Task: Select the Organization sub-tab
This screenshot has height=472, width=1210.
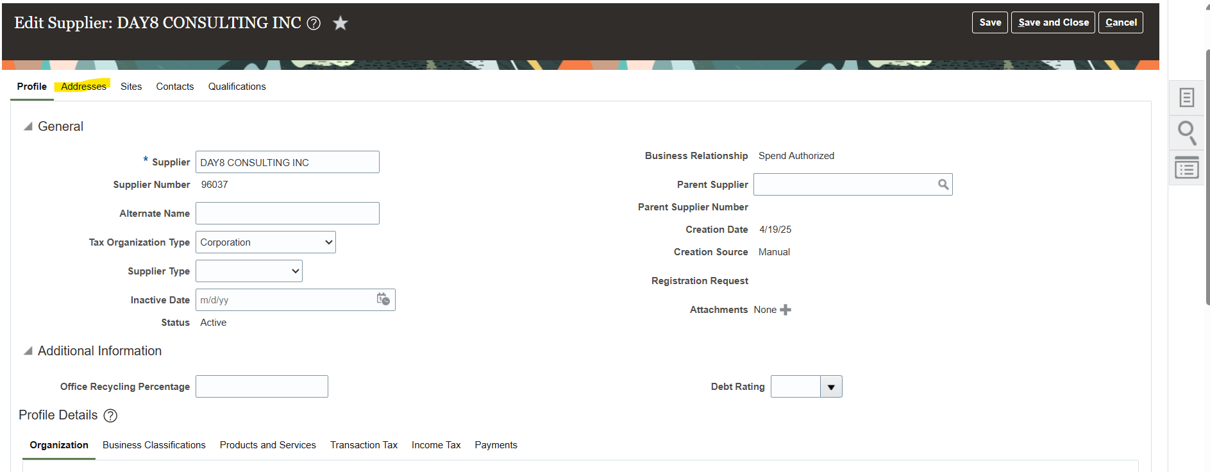Action: [59, 445]
